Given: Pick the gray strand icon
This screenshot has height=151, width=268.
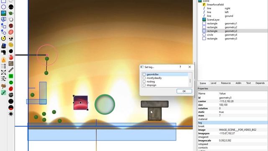Looking at the screenshot, I should click(11, 70).
